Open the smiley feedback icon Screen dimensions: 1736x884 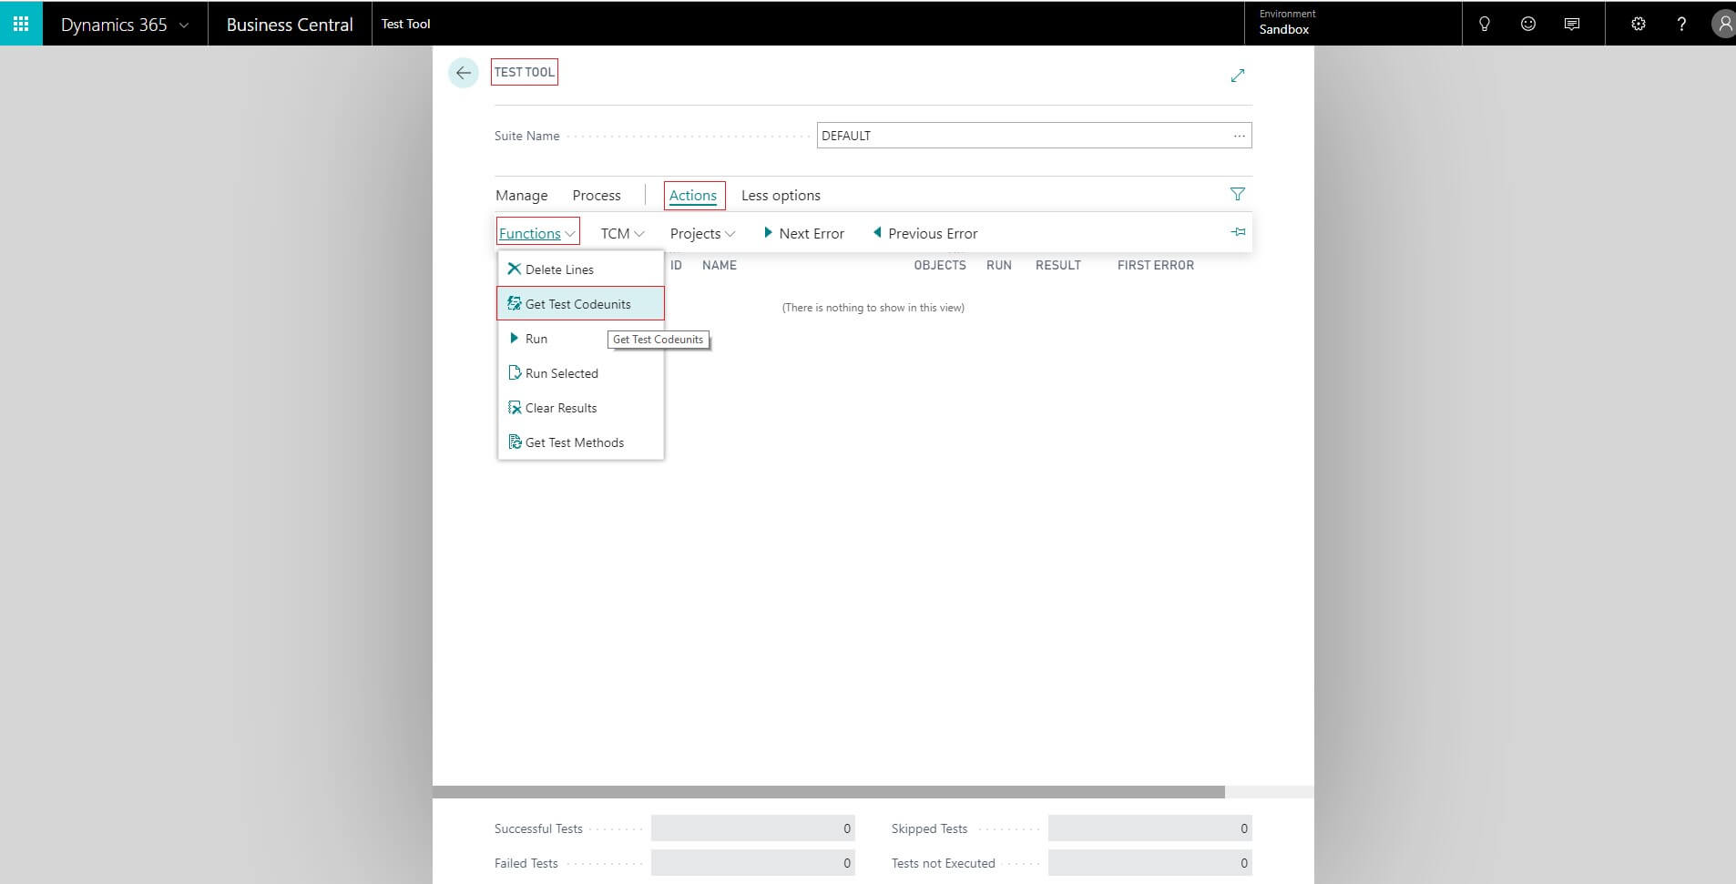pyautogui.click(x=1528, y=24)
